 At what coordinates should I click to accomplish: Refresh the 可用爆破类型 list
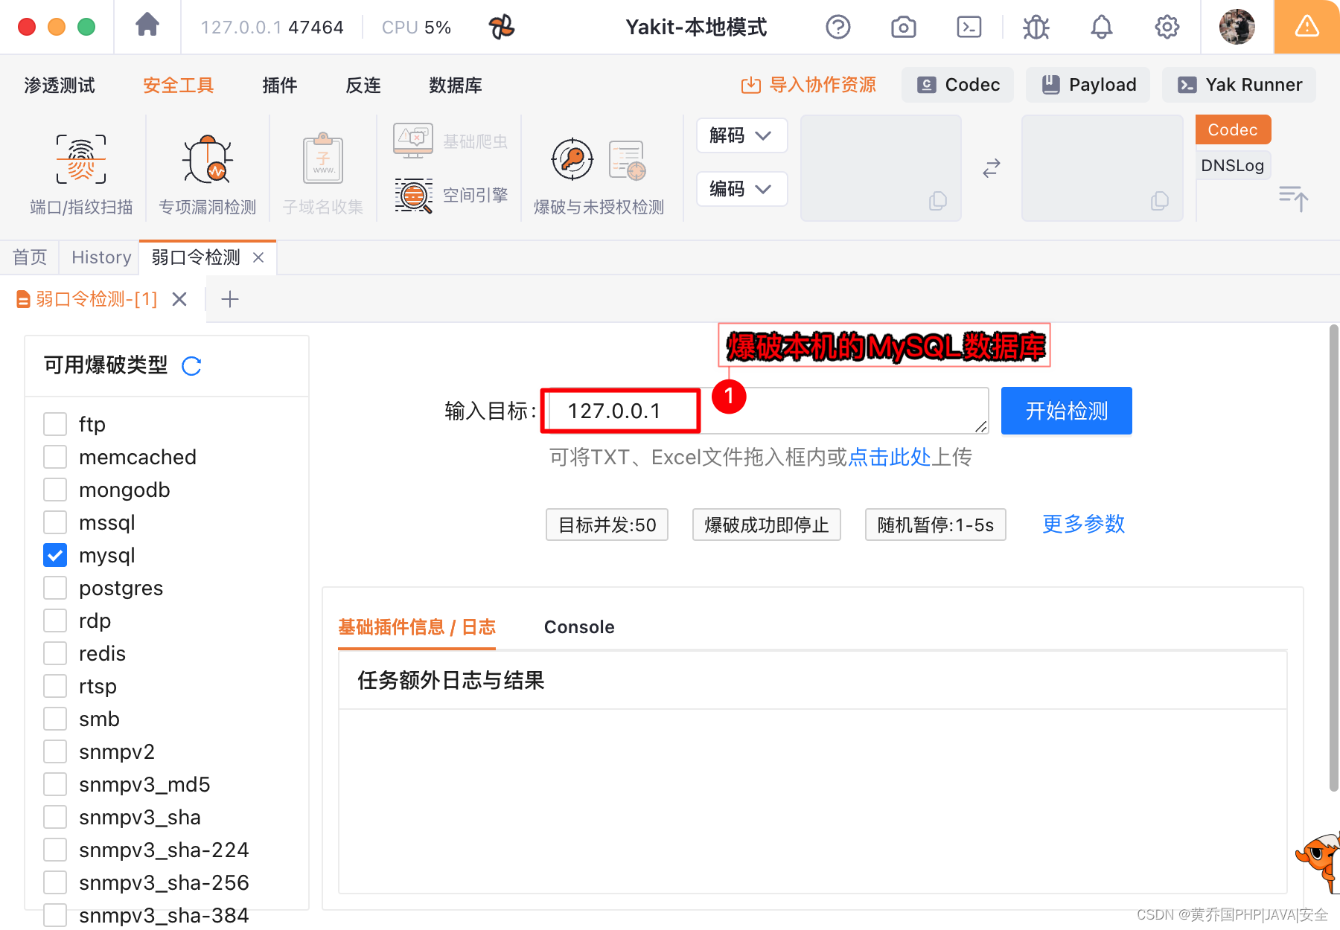(x=191, y=366)
